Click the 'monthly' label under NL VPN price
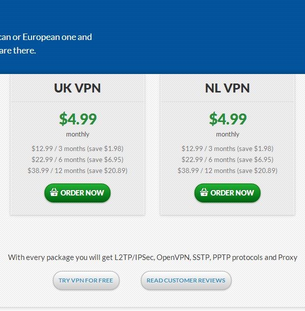305x311 pixels. [227, 134]
